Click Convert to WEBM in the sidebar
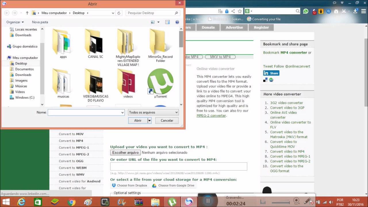This screenshot has width=368, height=207. click(73, 168)
